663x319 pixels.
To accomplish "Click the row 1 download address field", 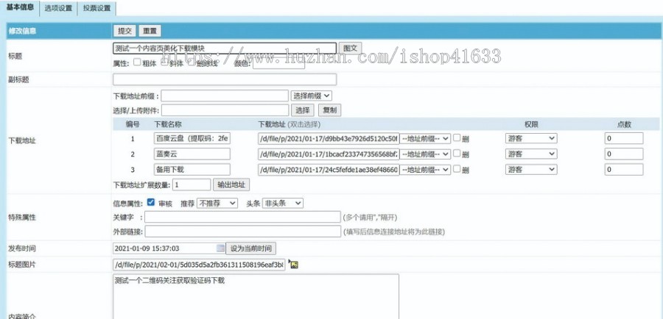I will [x=329, y=138].
